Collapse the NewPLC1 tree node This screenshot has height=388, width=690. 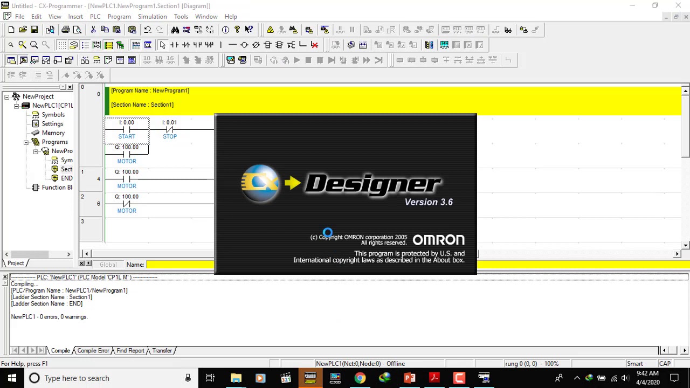(x=16, y=106)
